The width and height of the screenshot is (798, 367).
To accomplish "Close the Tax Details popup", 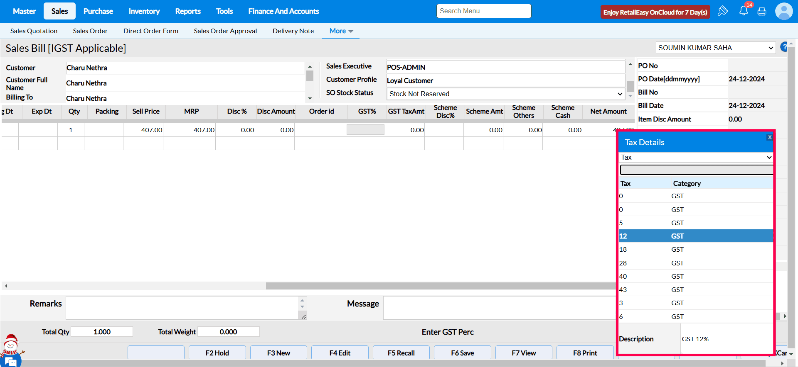I will tap(769, 137).
